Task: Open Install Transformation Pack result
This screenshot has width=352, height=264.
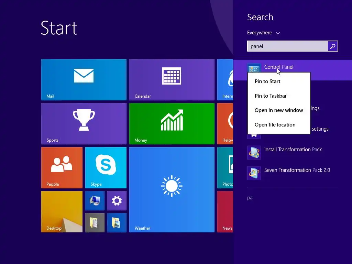Action: tap(293, 153)
